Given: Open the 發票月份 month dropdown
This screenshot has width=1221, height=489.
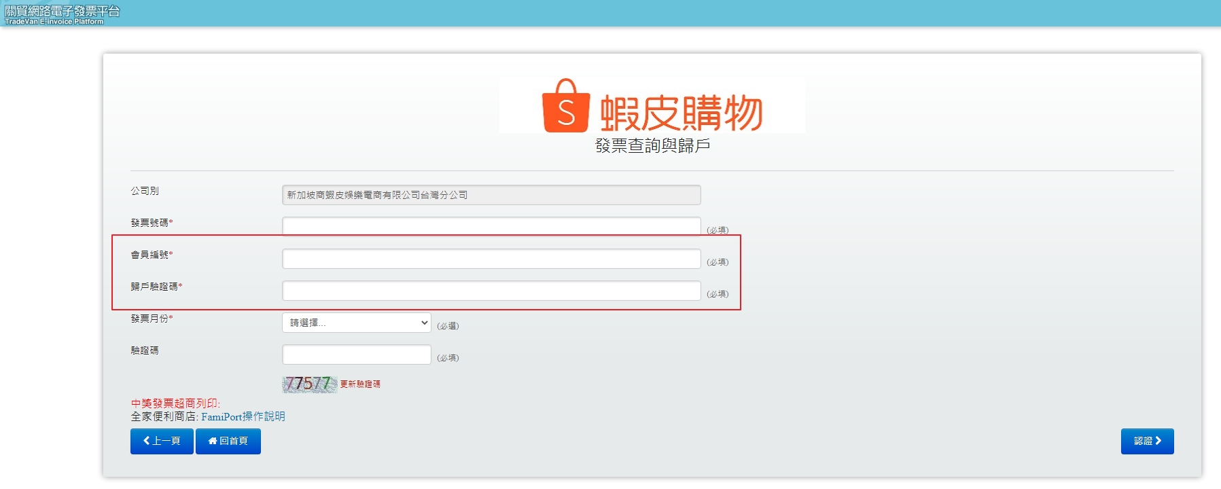Looking at the screenshot, I should point(356,323).
